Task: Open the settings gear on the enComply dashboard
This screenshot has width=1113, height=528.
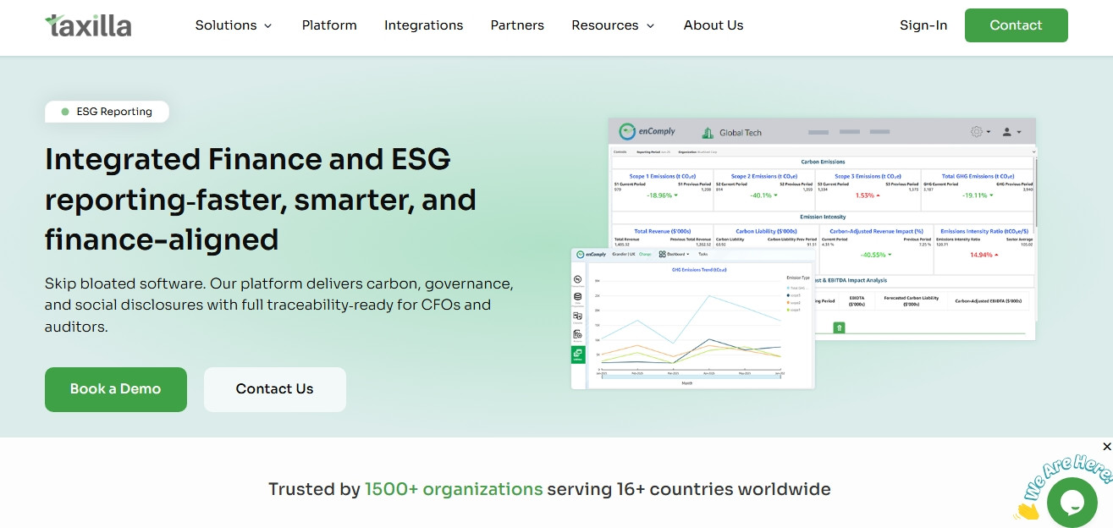Action: pos(977,131)
